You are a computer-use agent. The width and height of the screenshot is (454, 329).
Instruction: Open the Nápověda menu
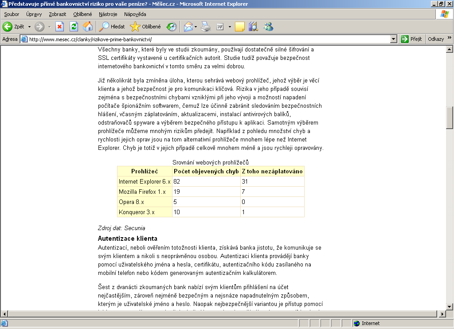click(135, 14)
